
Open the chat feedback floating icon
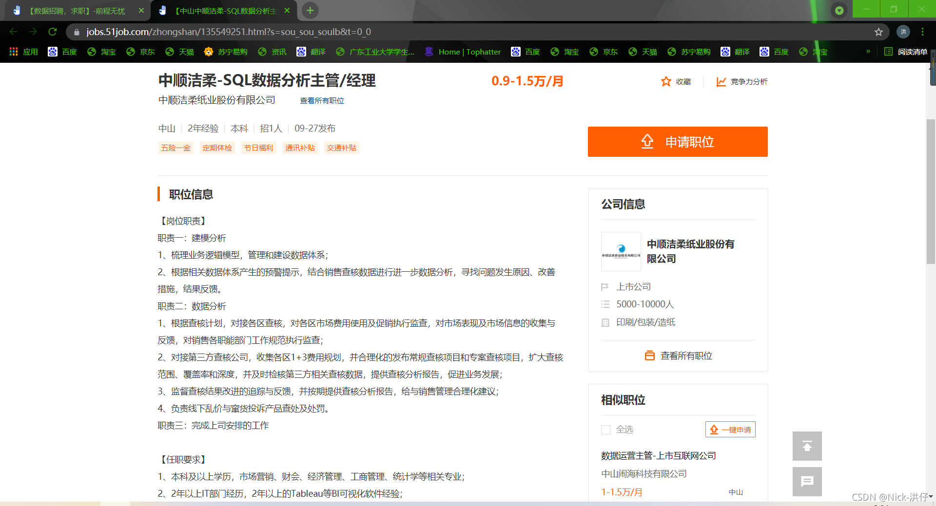807,482
